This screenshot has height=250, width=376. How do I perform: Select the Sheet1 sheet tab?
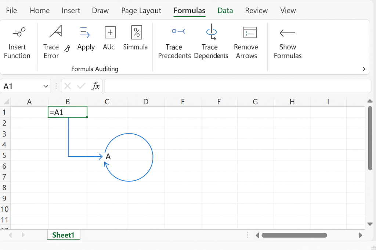tap(63, 235)
